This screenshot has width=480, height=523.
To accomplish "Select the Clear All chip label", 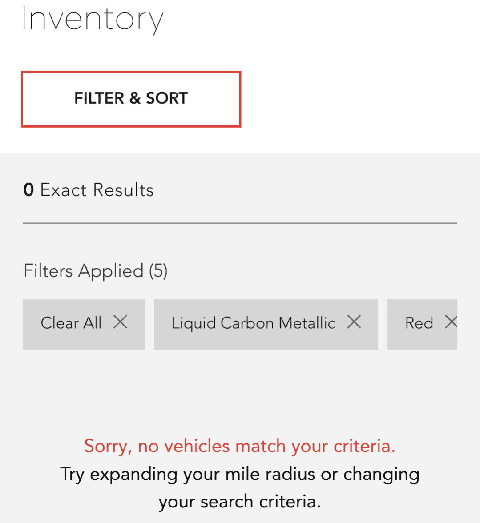I will [71, 323].
